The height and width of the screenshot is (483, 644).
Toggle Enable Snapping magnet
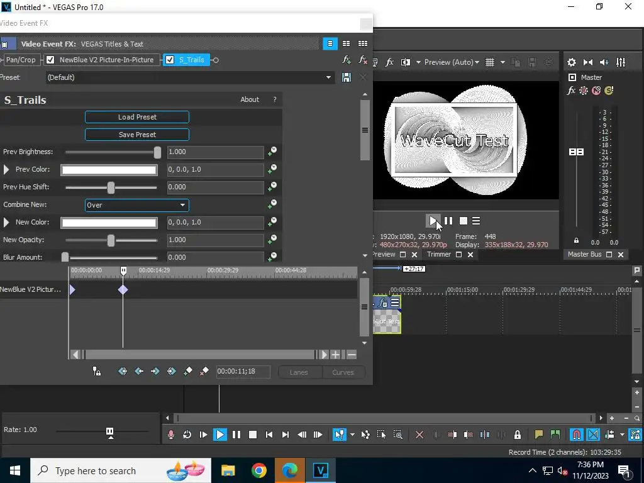577,435
